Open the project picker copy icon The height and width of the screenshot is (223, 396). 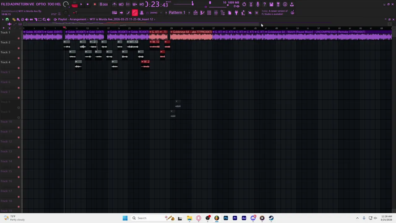[x=230, y=13]
